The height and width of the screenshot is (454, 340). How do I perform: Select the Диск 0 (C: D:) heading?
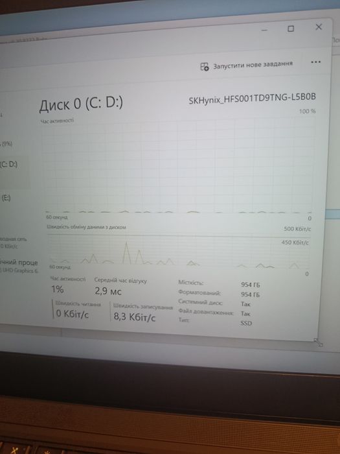(81, 104)
